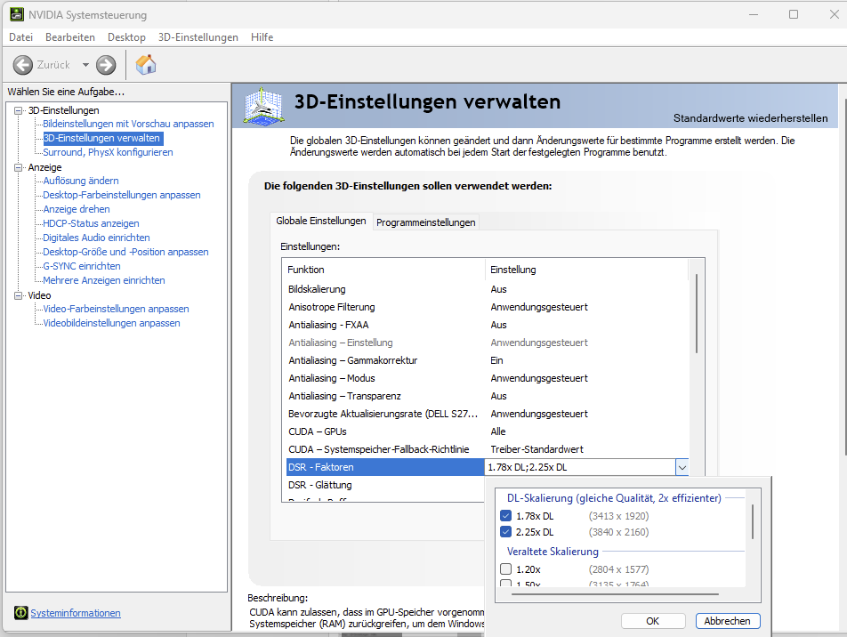The height and width of the screenshot is (637, 847).
Task: Collapse the 3D-Einstellungen tree node
Action: pos(19,110)
